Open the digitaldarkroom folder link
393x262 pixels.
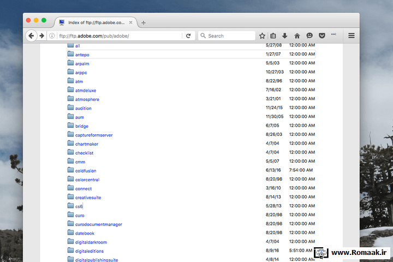pyautogui.click(x=91, y=242)
